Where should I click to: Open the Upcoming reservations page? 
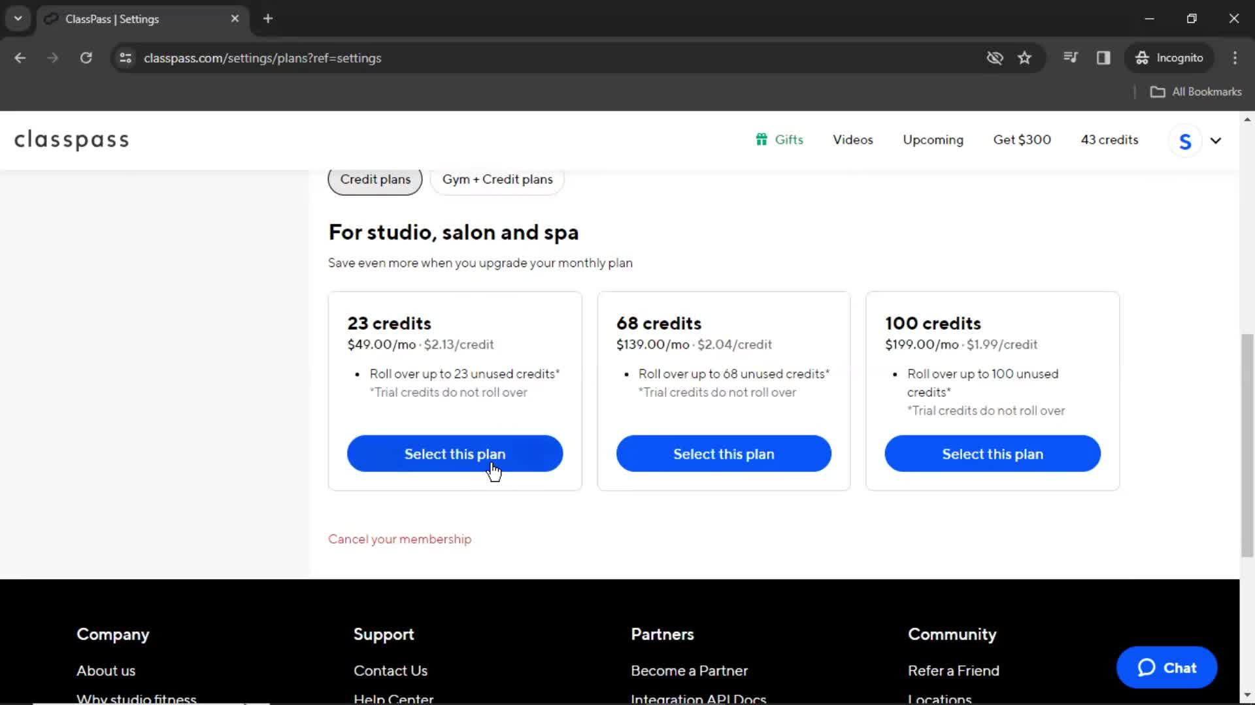933,140
